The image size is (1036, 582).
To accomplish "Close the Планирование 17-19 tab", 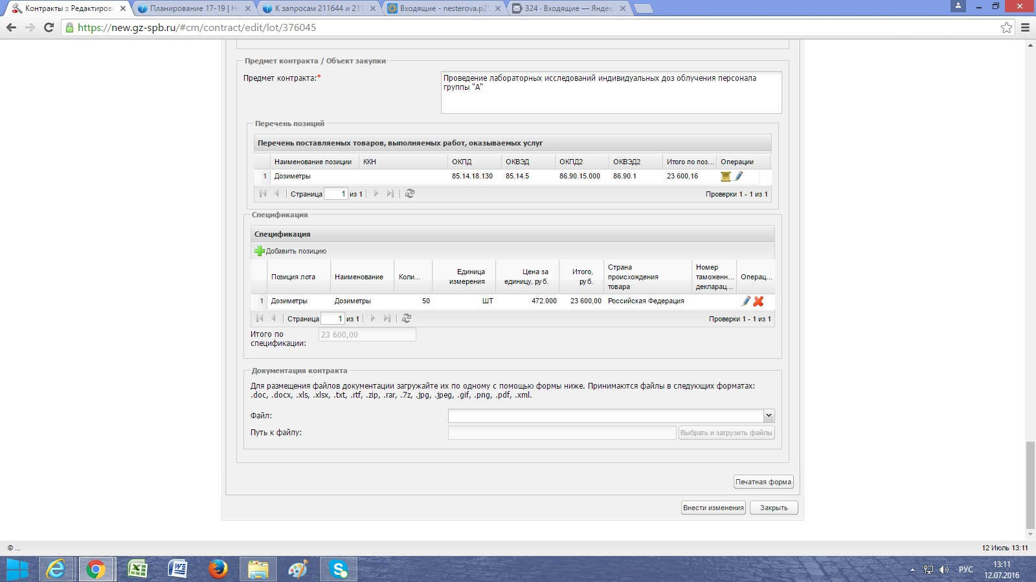I will (x=247, y=8).
